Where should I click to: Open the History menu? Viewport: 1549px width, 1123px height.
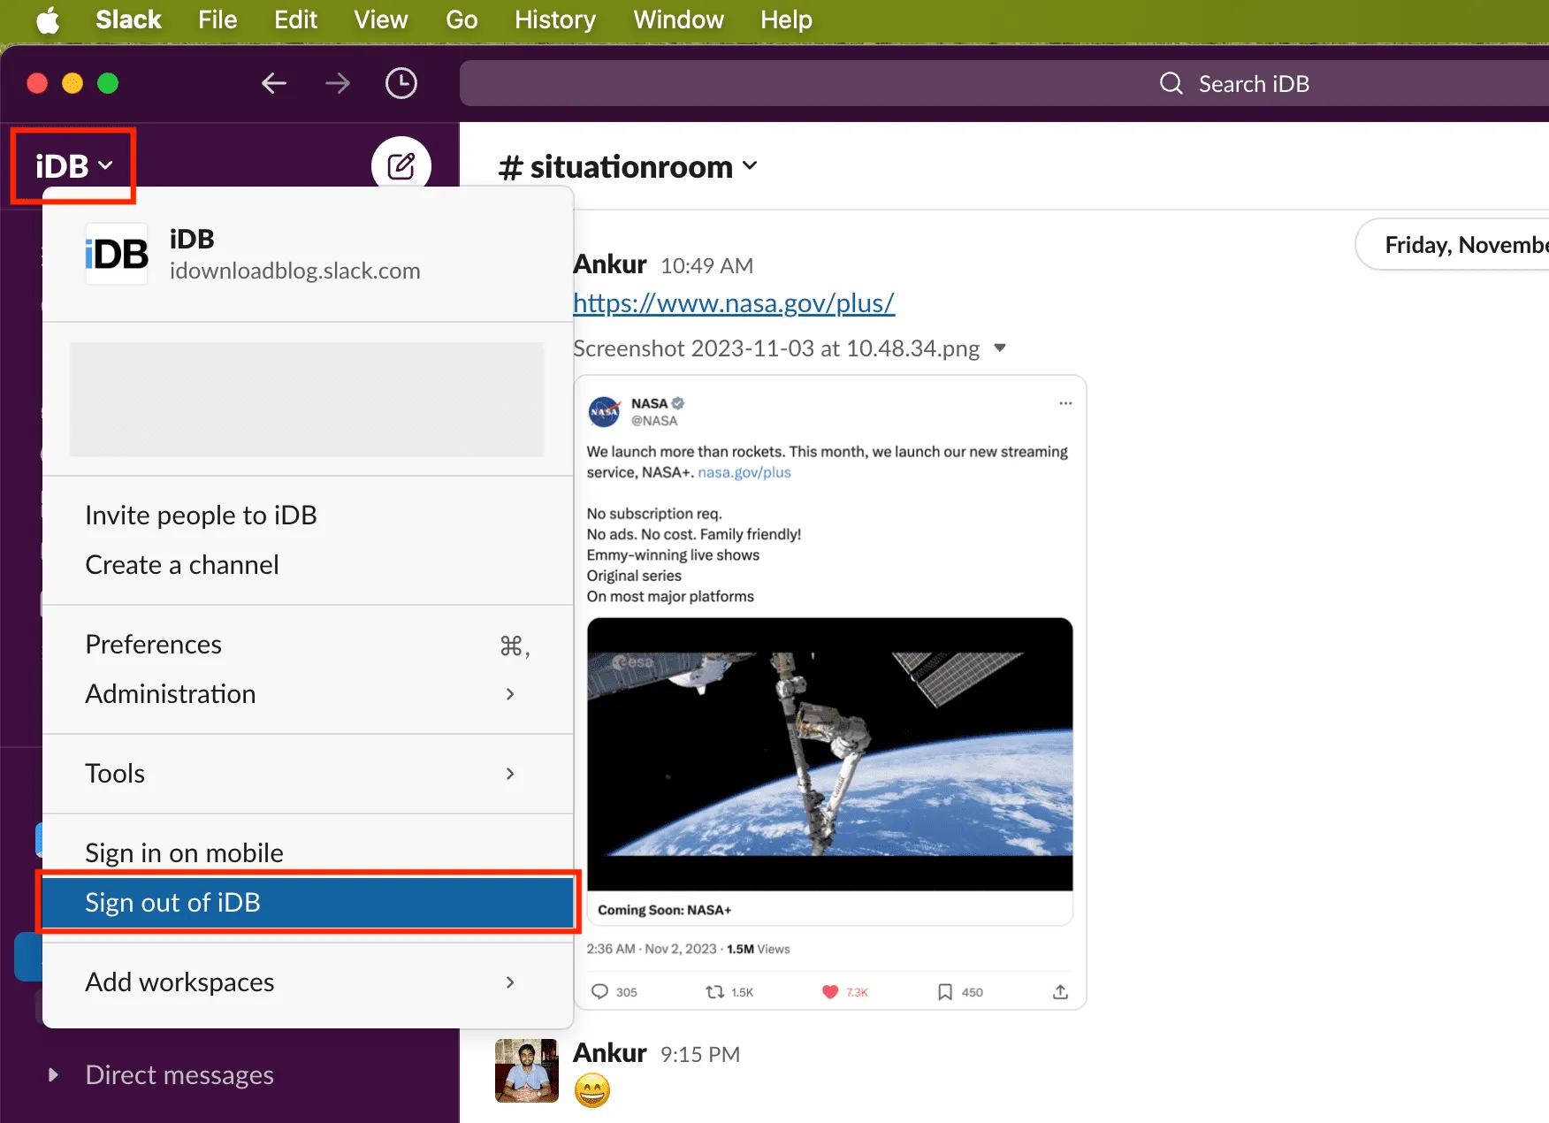(x=555, y=19)
